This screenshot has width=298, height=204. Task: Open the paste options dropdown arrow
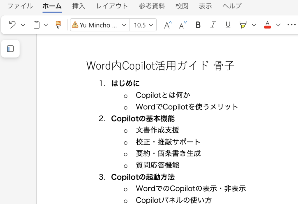pyautogui.click(x=46, y=25)
